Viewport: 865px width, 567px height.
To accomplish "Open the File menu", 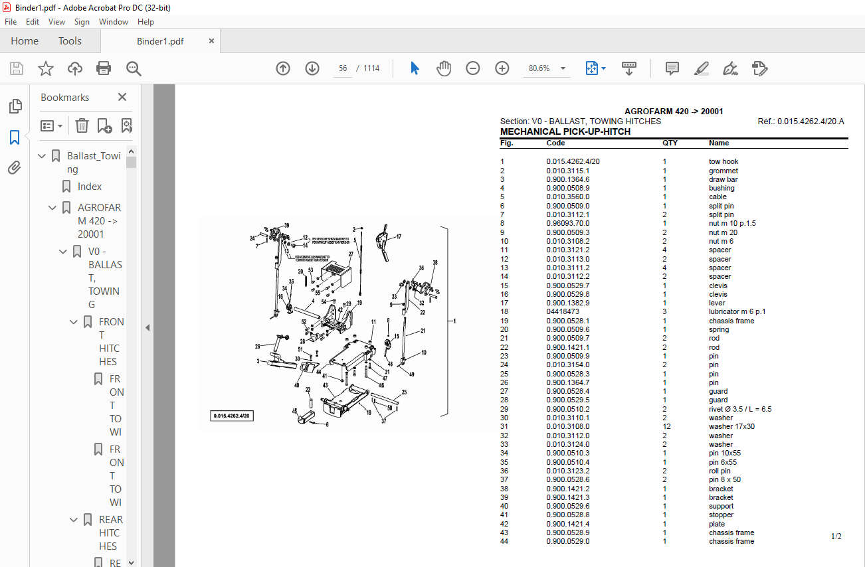I will pos(11,22).
